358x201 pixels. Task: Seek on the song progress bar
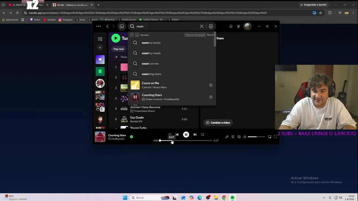pyautogui.click(x=186, y=141)
